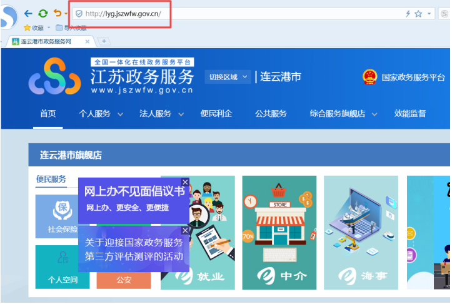Expand the dropdown arrow next to 收藏

click(x=49, y=28)
